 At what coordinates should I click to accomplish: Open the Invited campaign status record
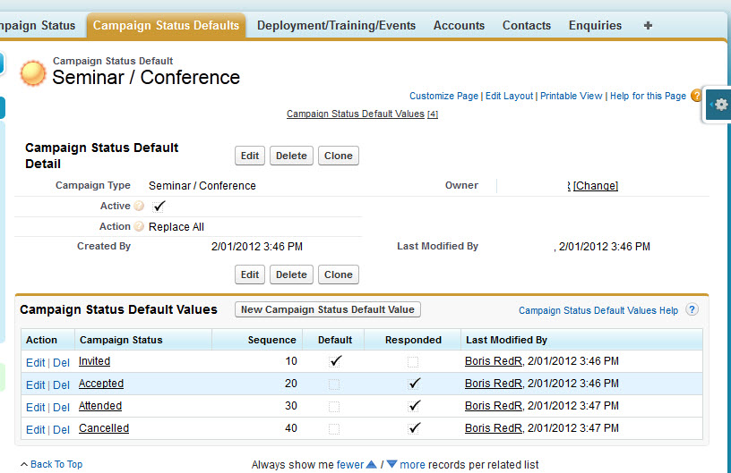click(94, 361)
